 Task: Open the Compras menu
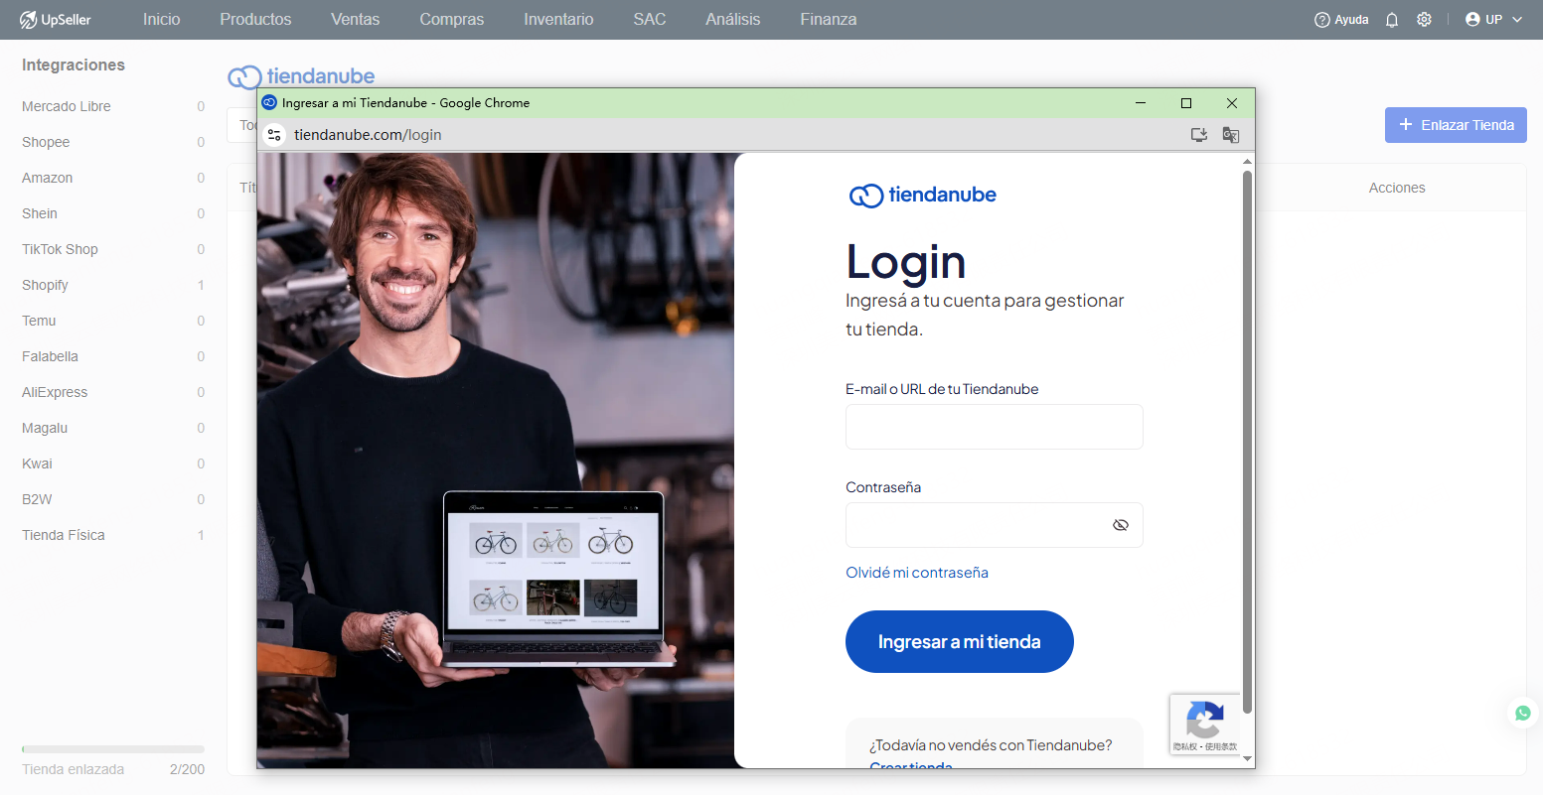452,20
